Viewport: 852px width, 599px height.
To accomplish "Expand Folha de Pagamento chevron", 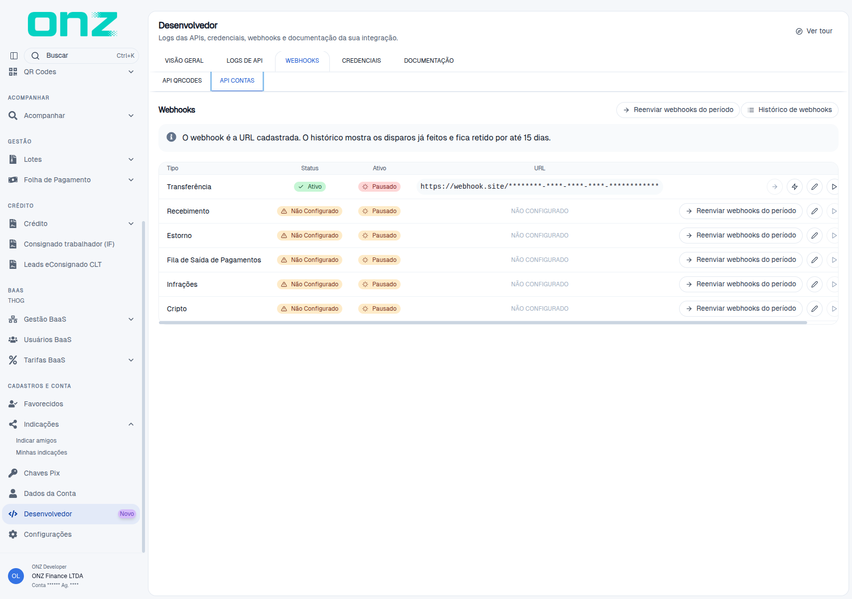I will coord(131,180).
